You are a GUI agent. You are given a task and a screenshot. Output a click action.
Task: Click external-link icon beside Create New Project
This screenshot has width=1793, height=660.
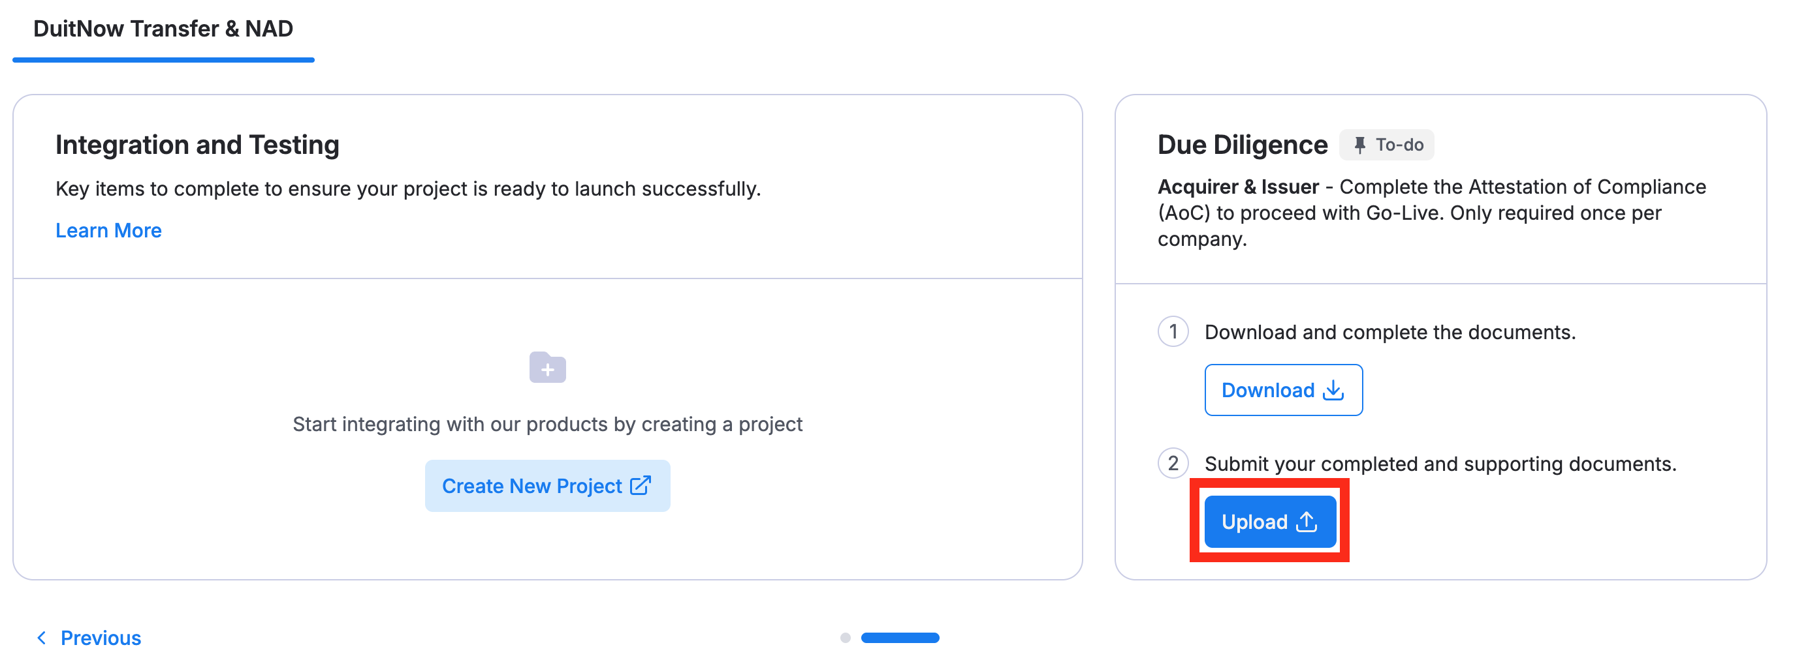click(641, 485)
